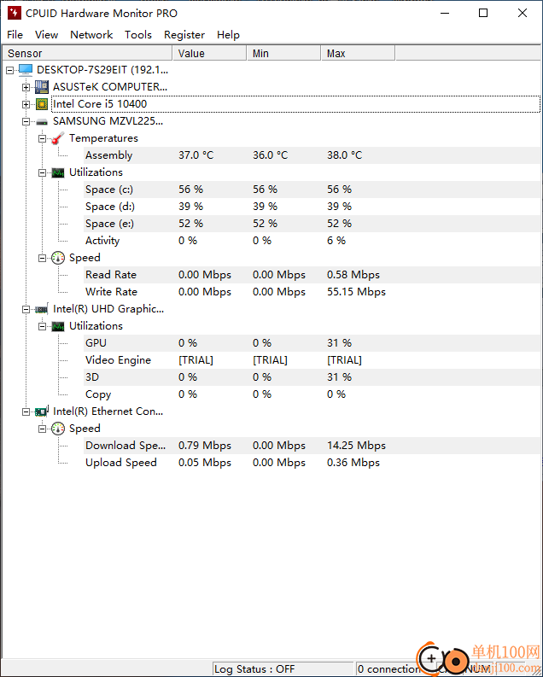
Task: Open the View menu
Action: point(47,34)
